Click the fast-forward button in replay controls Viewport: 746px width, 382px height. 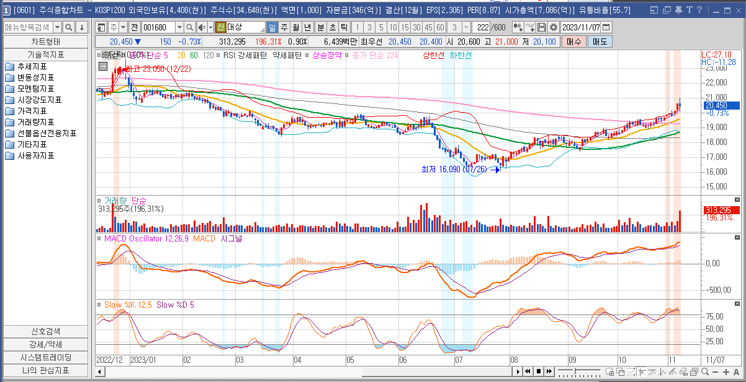[549, 371]
